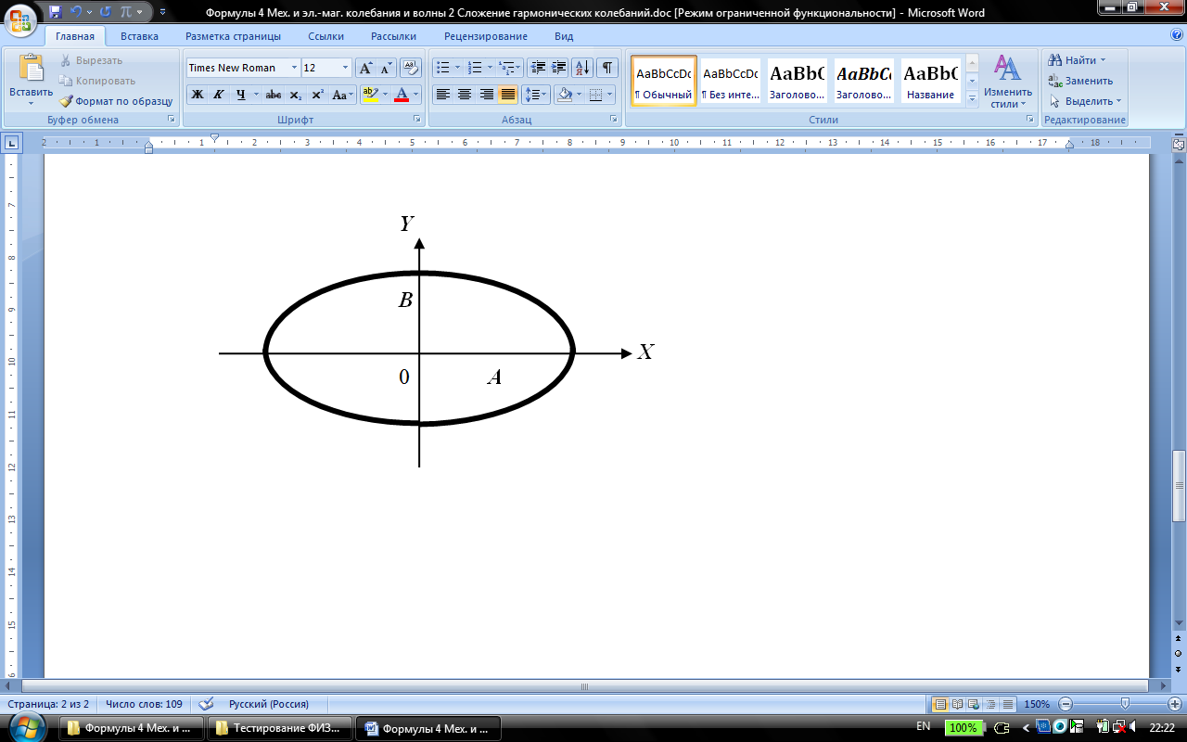The width and height of the screenshot is (1187, 742).
Task: Sort text with the A-Я sort icon
Action: (582, 68)
